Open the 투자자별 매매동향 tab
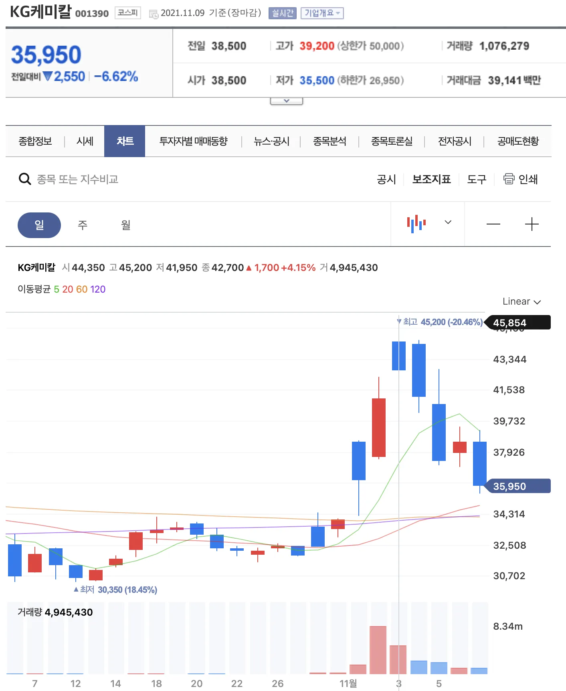The image size is (566, 691). [194, 141]
